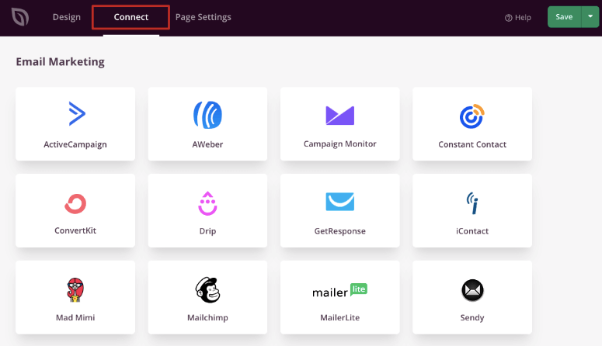This screenshot has width=602, height=346.
Task: Click the iContact signal logo
Action: point(472,203)
